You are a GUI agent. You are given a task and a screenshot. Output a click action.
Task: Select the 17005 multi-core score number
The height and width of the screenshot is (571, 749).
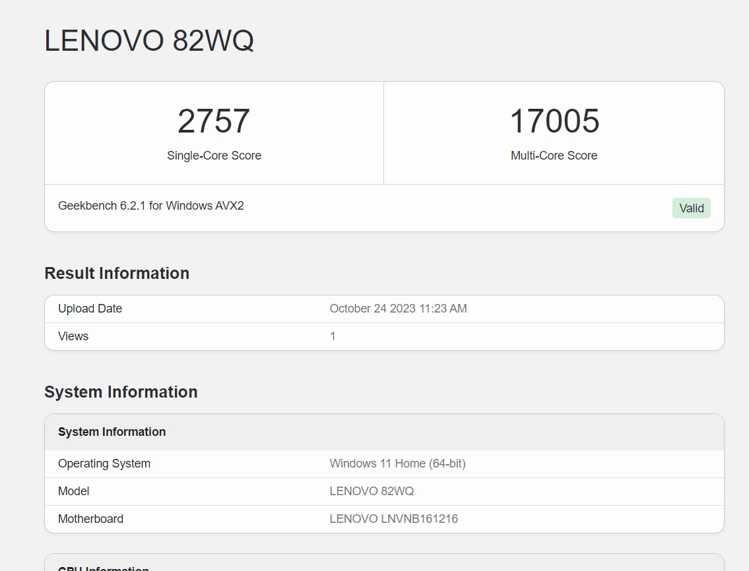point(554,121)
